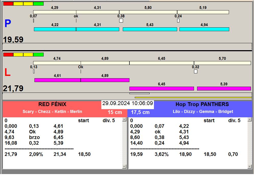Click the red start light in lane P
The image size is (254, 183).
click(8, 4)
